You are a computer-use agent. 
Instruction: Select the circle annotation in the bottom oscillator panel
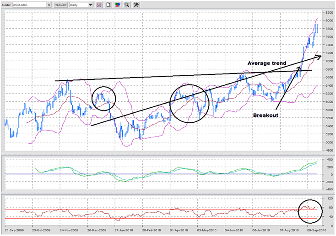coord(310,210)
